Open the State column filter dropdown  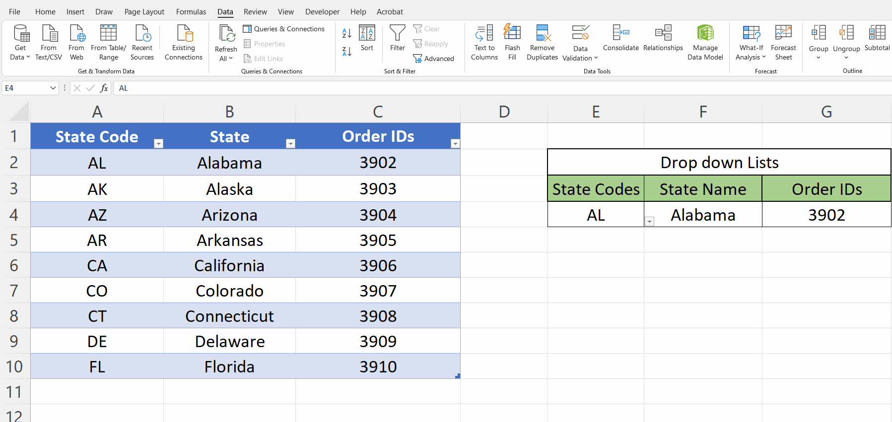pyautogui.click(x=291, y=143)
